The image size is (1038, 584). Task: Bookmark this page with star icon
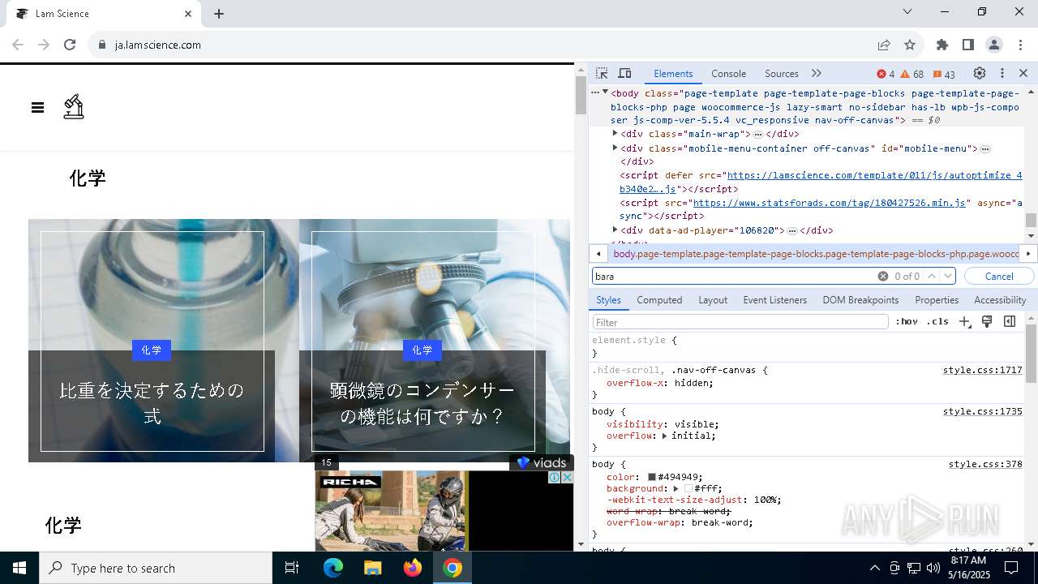[x=910, y=45]
